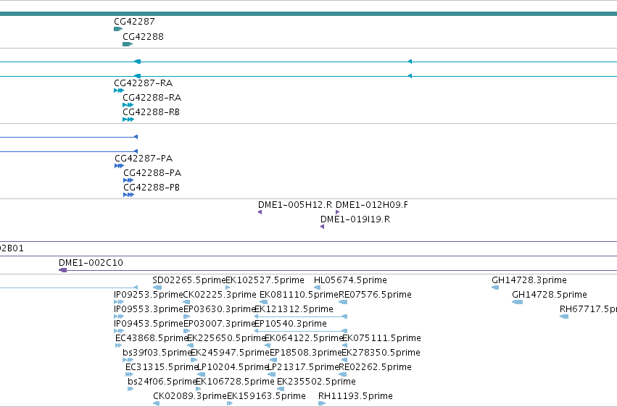Viewport: 617px width, 407px height.
Task: Click the EK106728.5prime EST glyph
Action: 199,390
